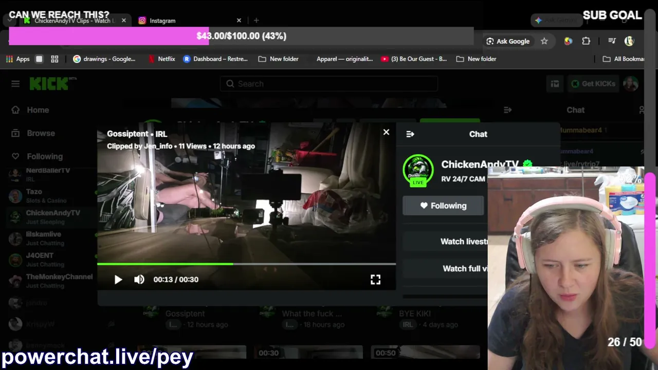Click the Following button for ChickenAndyTV
The image size is (658, 370).
[443, 206]
